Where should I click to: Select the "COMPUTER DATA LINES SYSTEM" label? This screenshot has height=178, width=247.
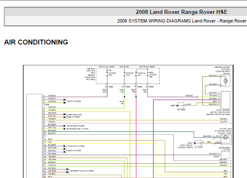pyautogui.click(x=74, y=116)
